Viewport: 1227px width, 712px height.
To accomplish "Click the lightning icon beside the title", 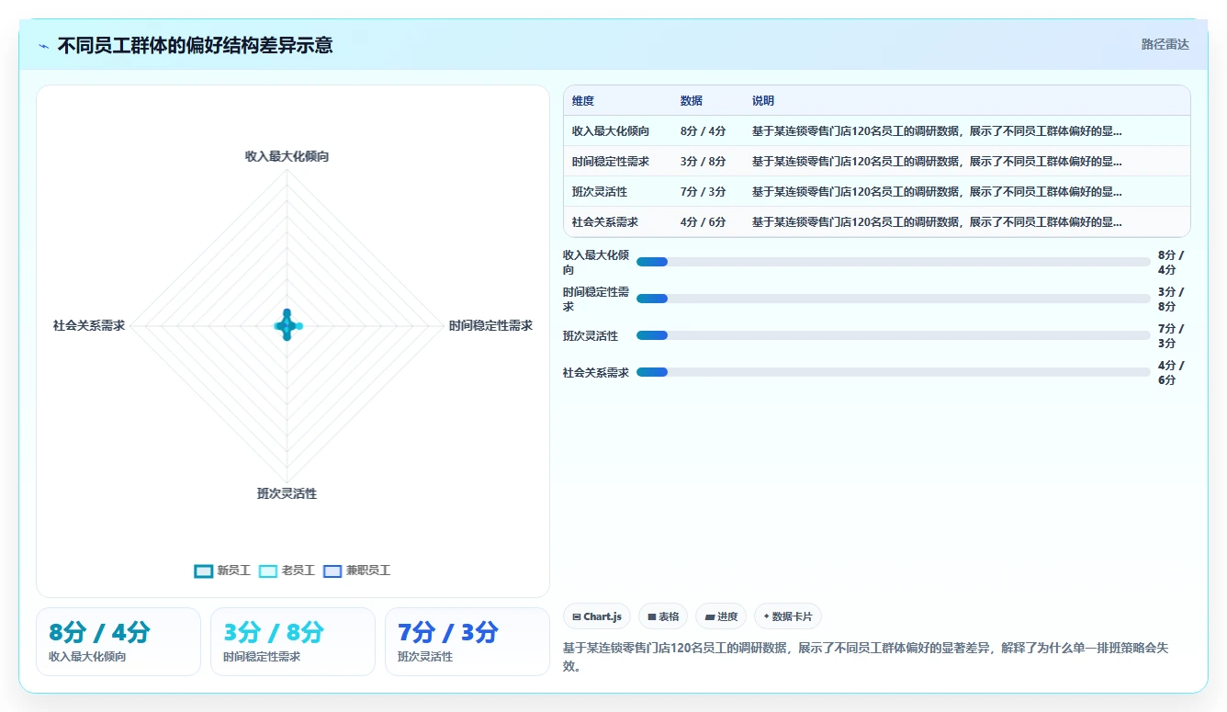I will 44,45.
